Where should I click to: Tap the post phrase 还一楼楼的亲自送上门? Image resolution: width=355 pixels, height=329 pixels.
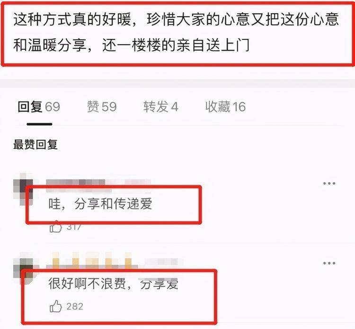pyautogui.click(x=176, y=46)
